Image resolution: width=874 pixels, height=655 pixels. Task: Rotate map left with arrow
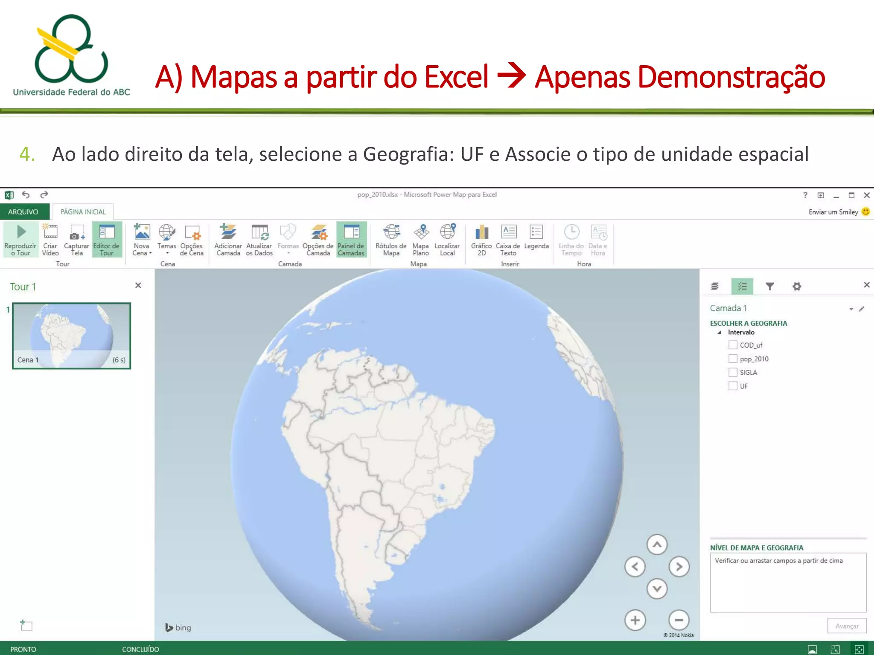click(635, 567)
